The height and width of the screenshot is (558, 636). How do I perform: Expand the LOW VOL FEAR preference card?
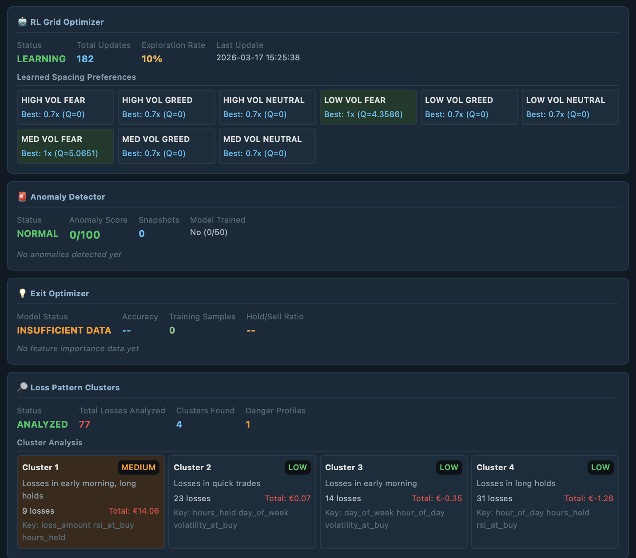[x=368, y=107]
